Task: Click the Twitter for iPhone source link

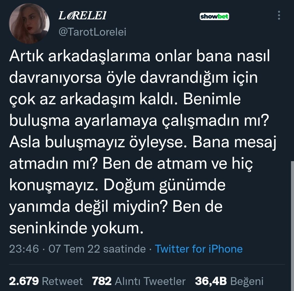Action: [x=198, y=249]
